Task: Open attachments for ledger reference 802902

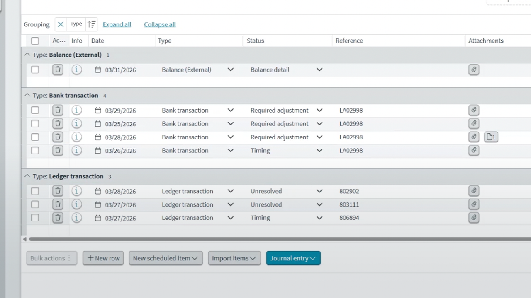Action: click(474, 191)
